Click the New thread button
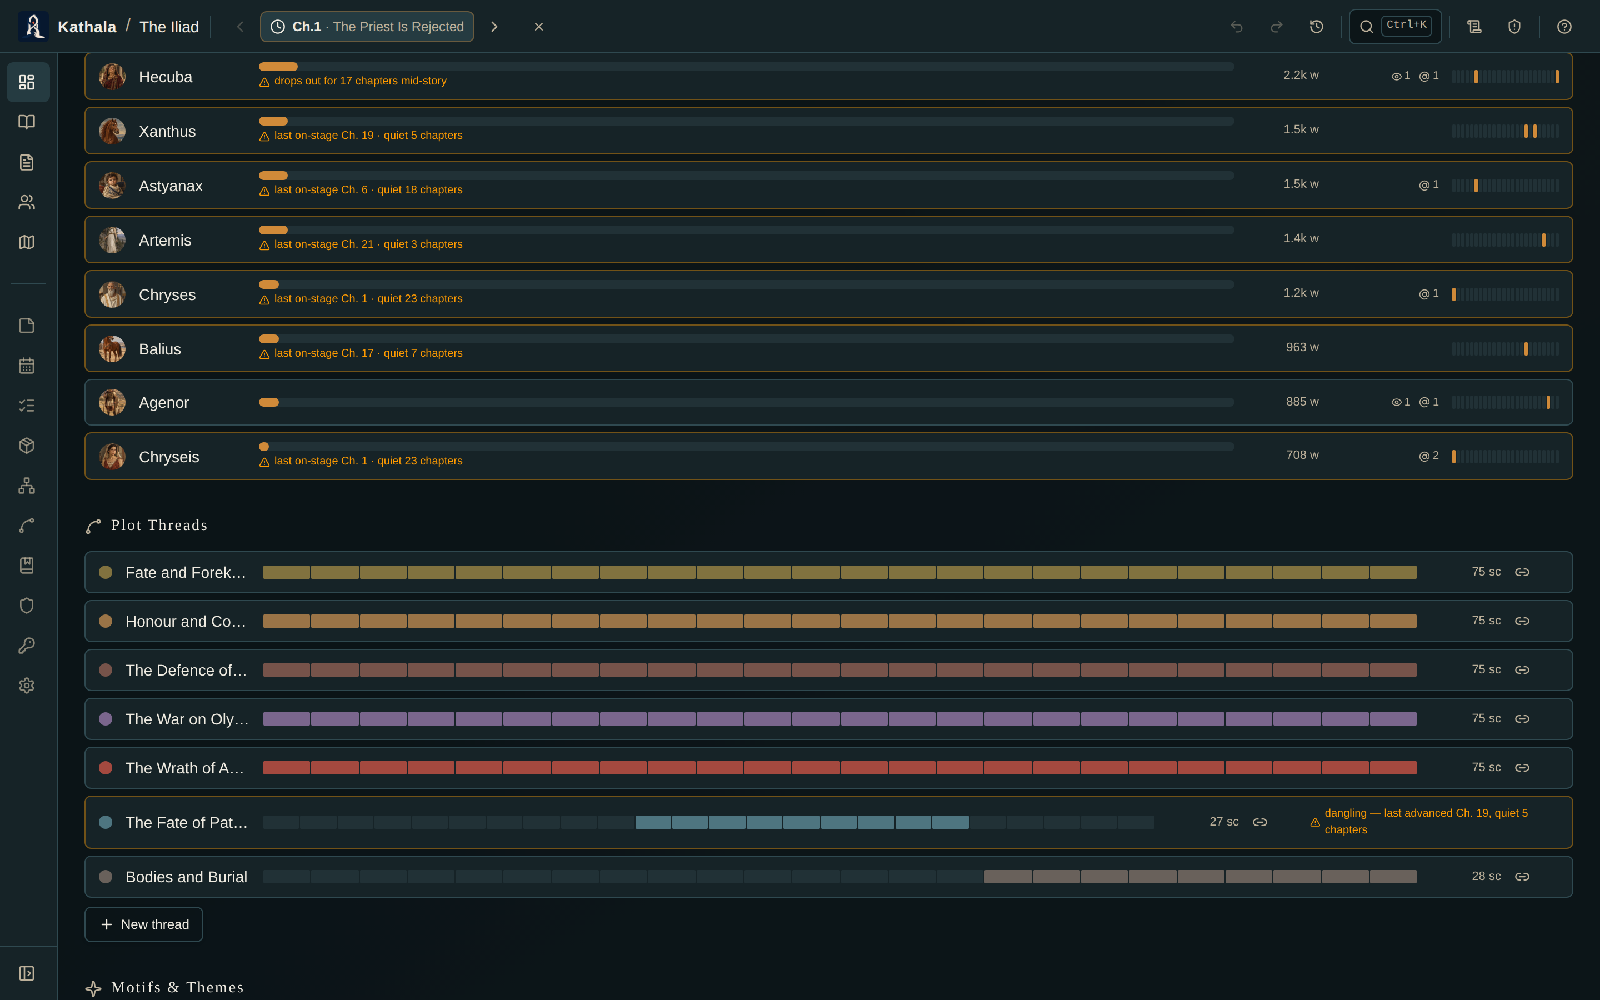1600x1000 pixels. pos(143,924)
